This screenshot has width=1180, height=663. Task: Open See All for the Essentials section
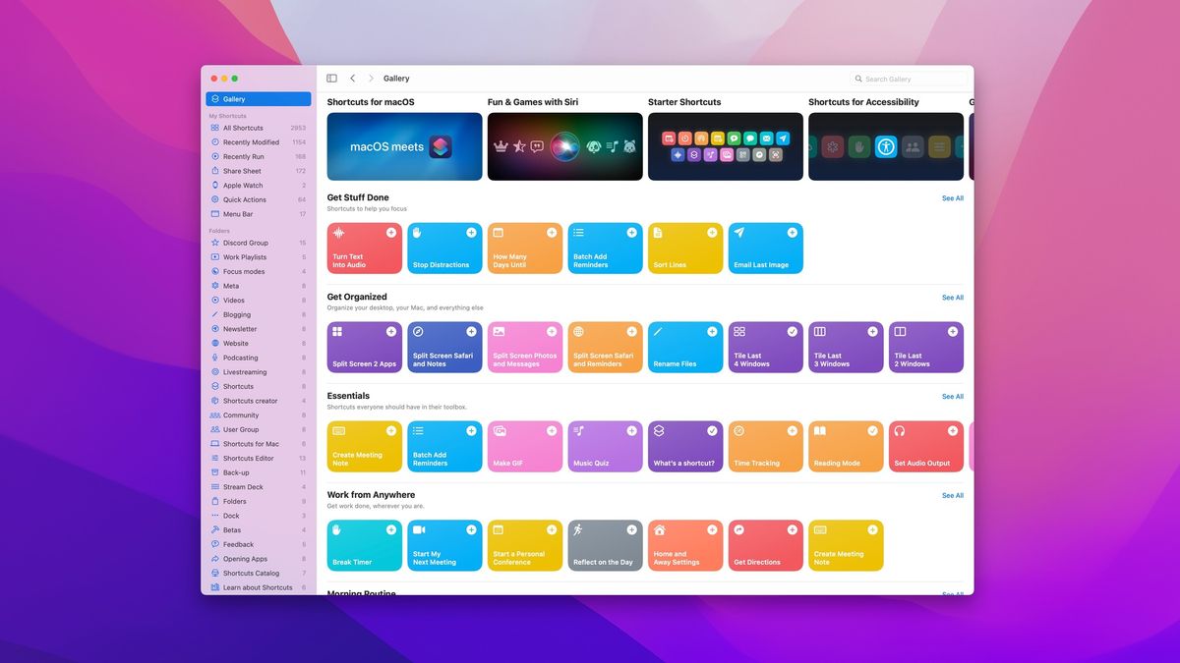pos(952,396)
